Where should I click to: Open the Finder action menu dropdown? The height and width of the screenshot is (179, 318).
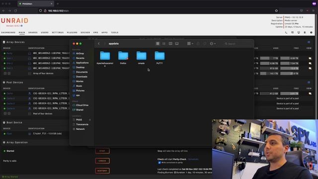coord(213,44)
